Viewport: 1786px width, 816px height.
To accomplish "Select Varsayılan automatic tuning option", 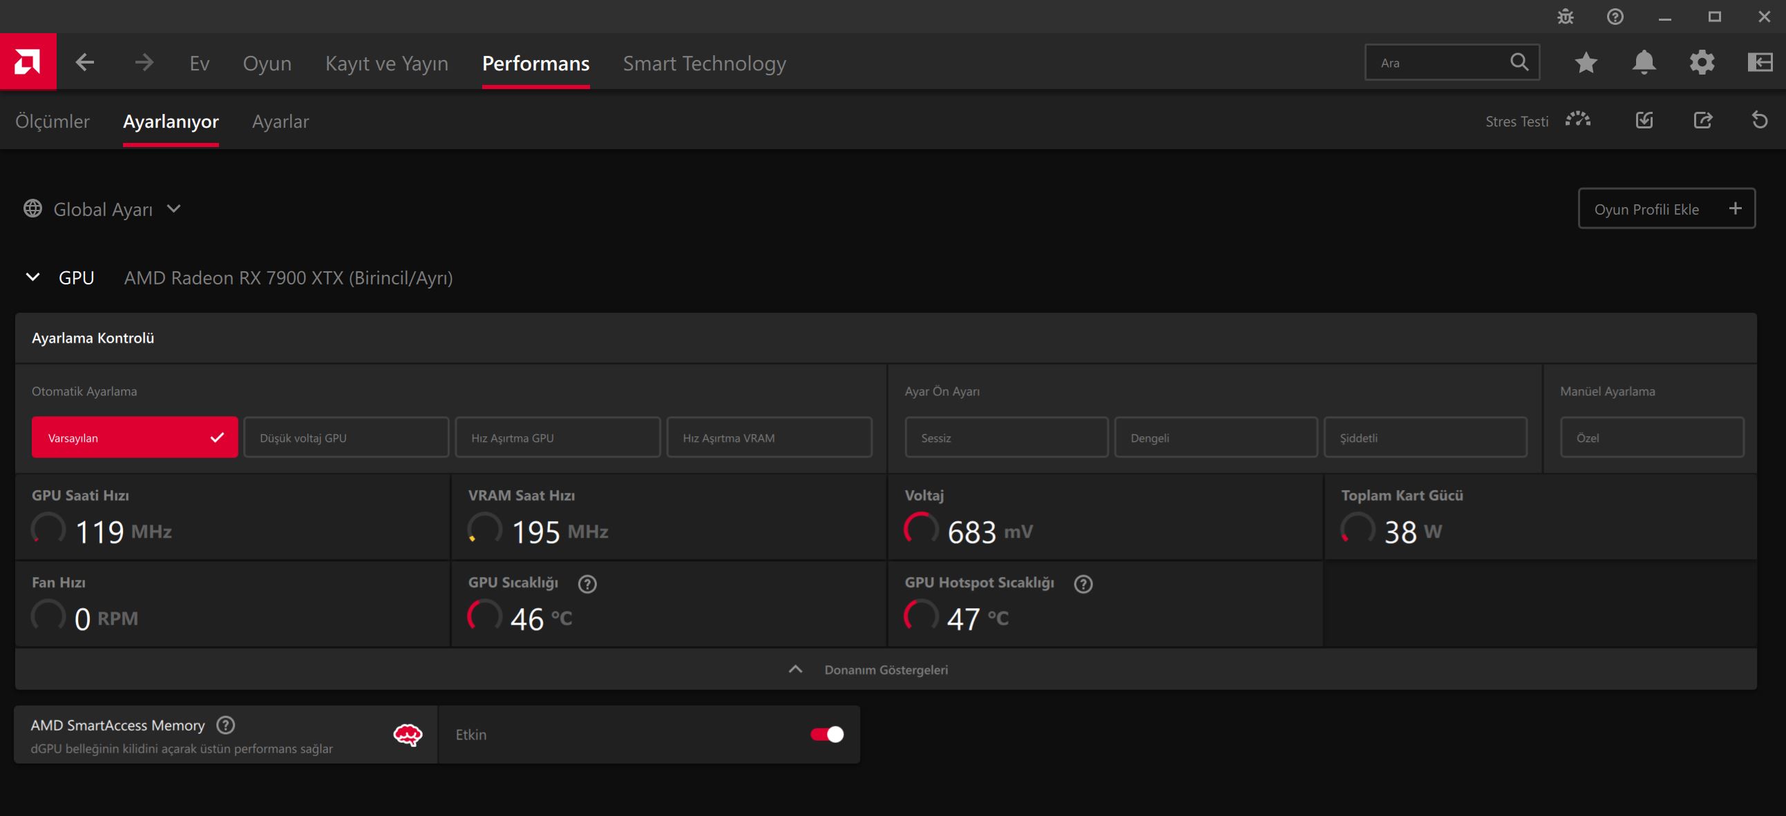I will [x=135, y=437].
